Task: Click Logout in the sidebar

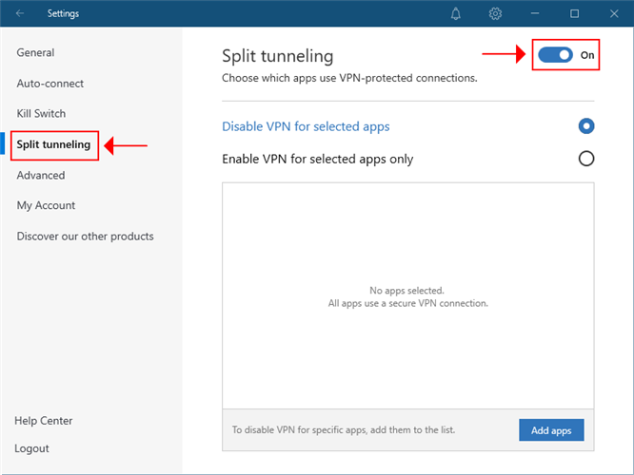Action: click(32, 448)
